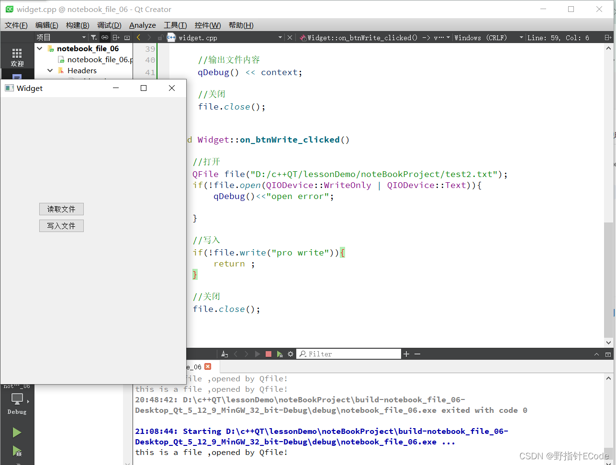616x465 pixels.
Task: Zoom out output with the minus icon
Action: [417, 354]
